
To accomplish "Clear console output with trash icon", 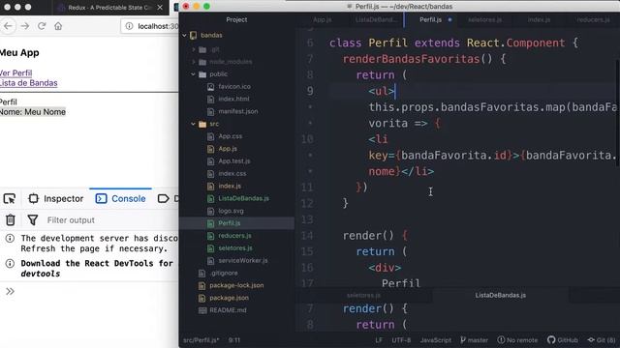I will [x=11, y=219].
